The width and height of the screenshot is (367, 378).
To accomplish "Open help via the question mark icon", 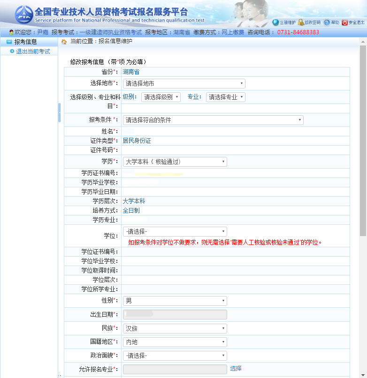I will (327, 22).
